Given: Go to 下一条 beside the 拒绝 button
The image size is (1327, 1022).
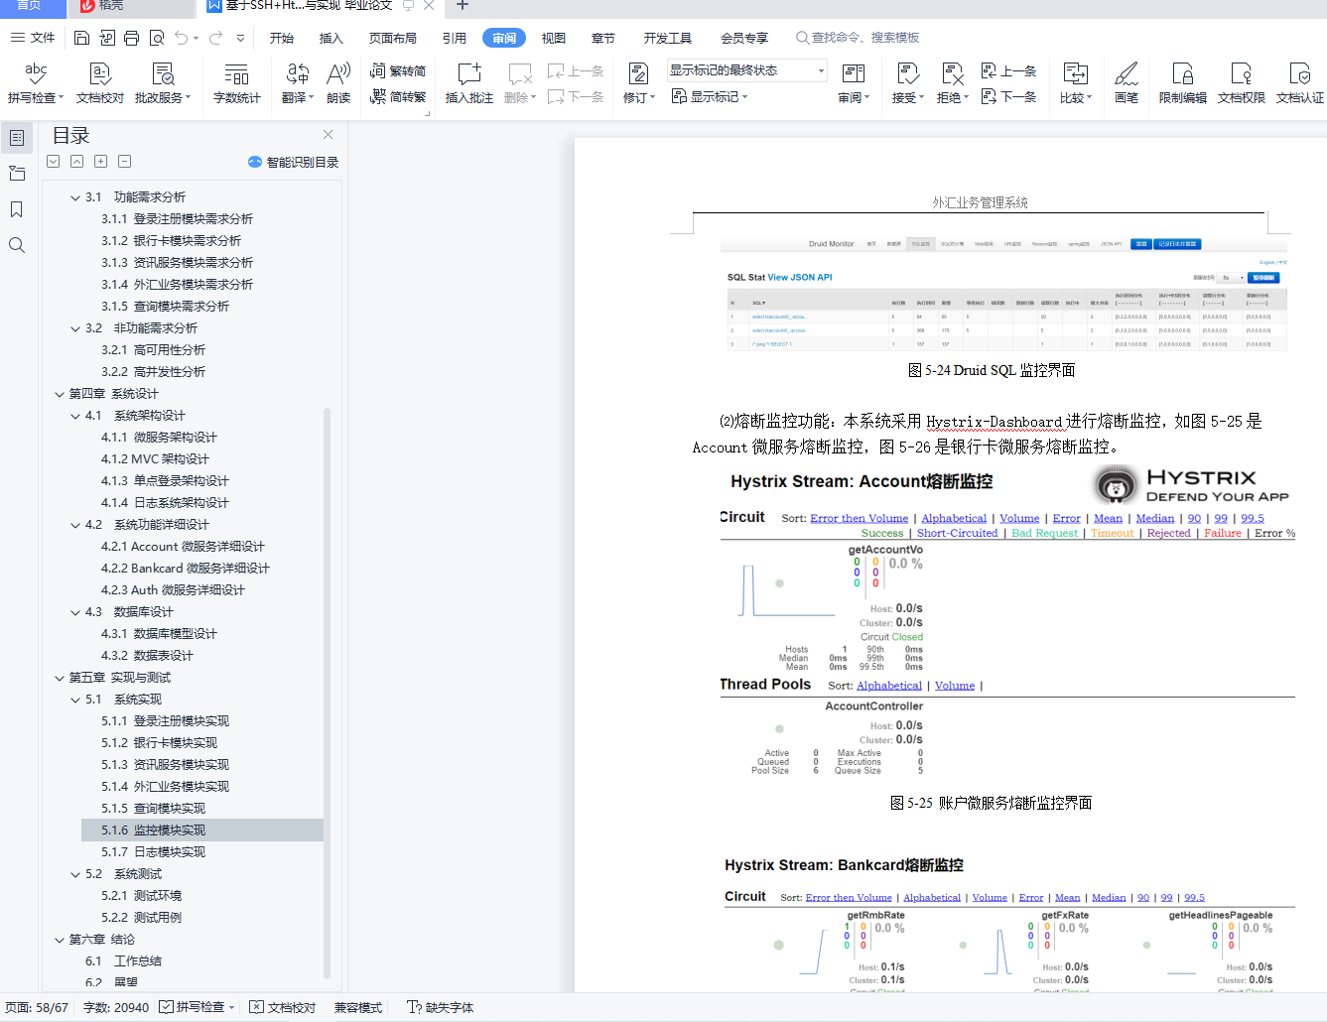Looking at the screenshot, I should [1008, 97].
